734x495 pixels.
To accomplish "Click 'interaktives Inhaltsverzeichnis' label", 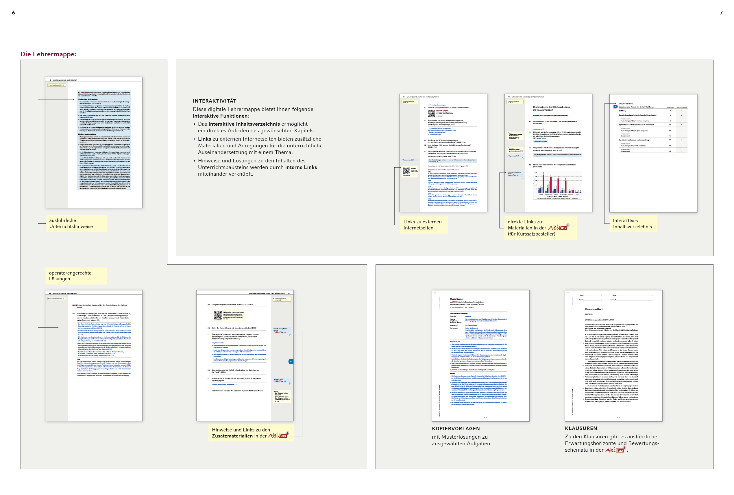I will [633, 223].
